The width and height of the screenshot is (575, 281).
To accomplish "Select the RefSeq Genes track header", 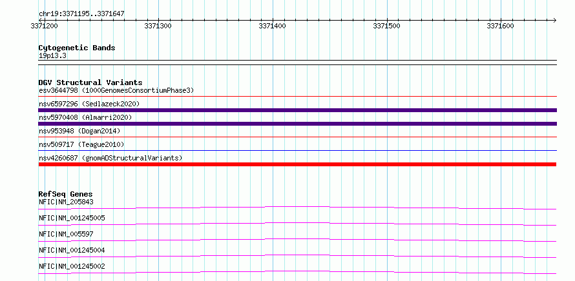I will 66,194.
